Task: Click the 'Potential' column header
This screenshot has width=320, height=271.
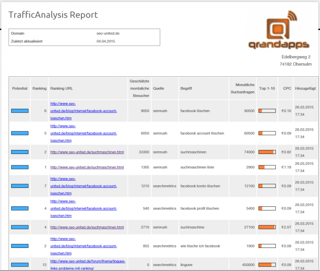Action: coord(19,89)
